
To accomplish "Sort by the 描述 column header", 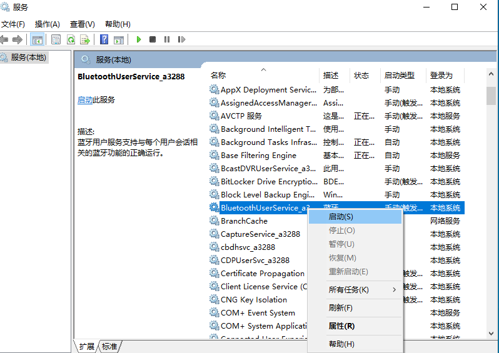I will [335, 76].
